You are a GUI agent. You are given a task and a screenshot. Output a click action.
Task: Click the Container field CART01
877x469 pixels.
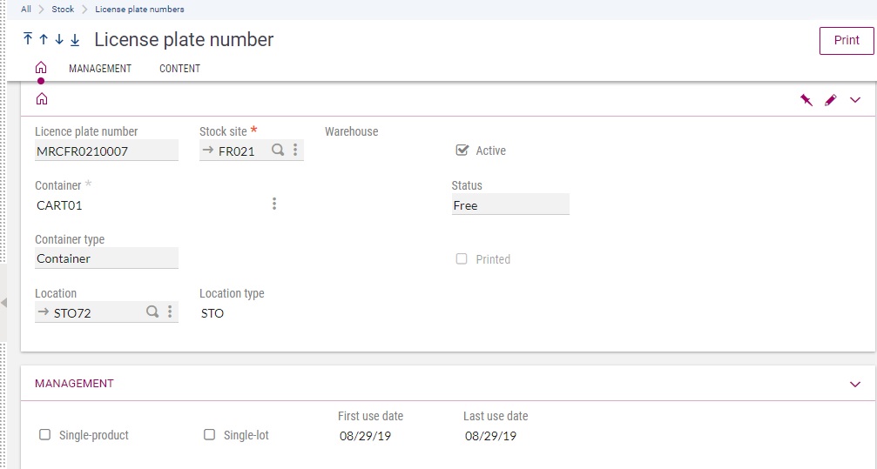click(x=59, y=205)
